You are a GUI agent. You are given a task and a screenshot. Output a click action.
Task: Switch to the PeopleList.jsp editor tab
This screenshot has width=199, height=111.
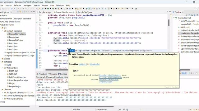click(44, 12)
